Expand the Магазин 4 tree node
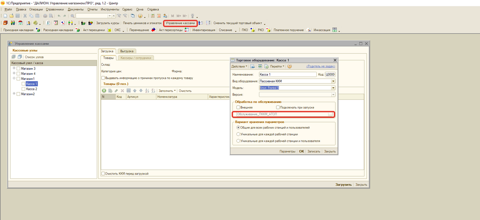Screen dimensions: 480x220 tap(14, 73)
